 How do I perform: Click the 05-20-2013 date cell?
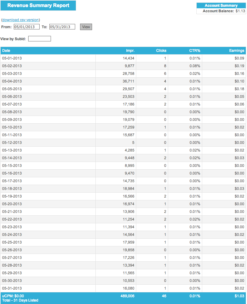[12, 204]
